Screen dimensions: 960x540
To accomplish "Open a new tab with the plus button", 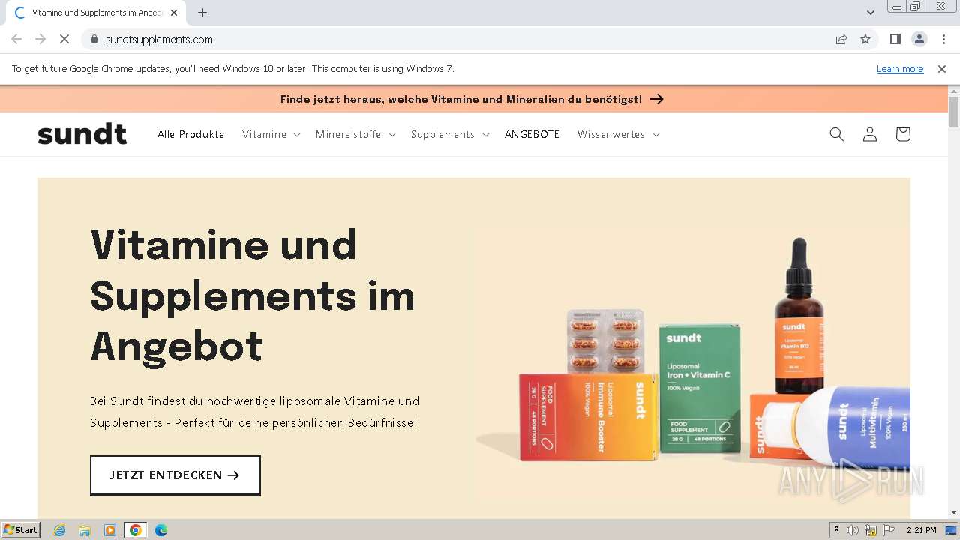I will (x=202, y=13).
